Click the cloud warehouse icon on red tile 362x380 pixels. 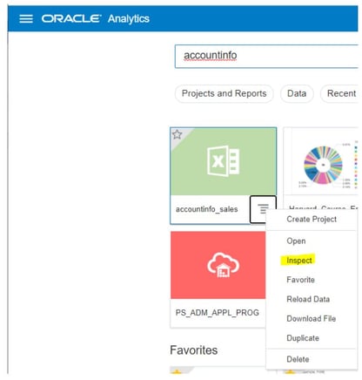click(x=223, y=264)
